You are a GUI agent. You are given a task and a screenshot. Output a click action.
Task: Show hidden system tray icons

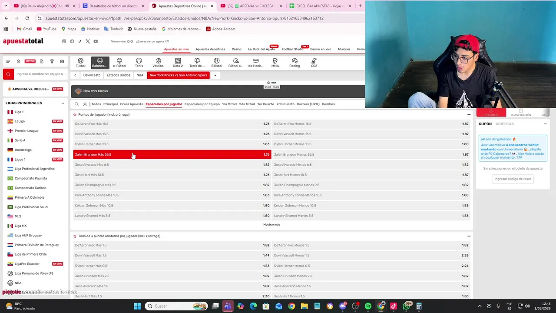(480, 306)
